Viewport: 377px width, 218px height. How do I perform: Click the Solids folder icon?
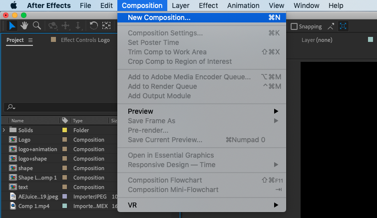[13, 130]
